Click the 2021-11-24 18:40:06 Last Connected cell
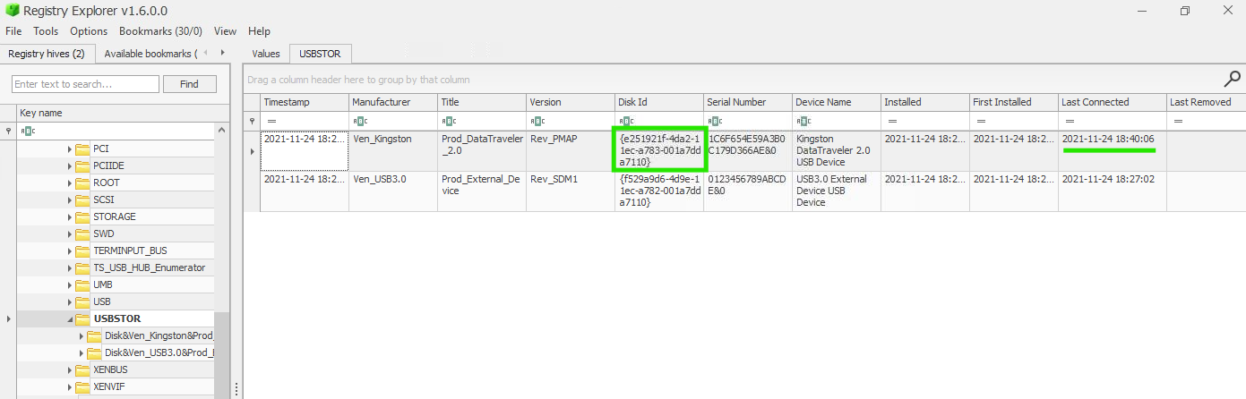 click(1112, 151)
